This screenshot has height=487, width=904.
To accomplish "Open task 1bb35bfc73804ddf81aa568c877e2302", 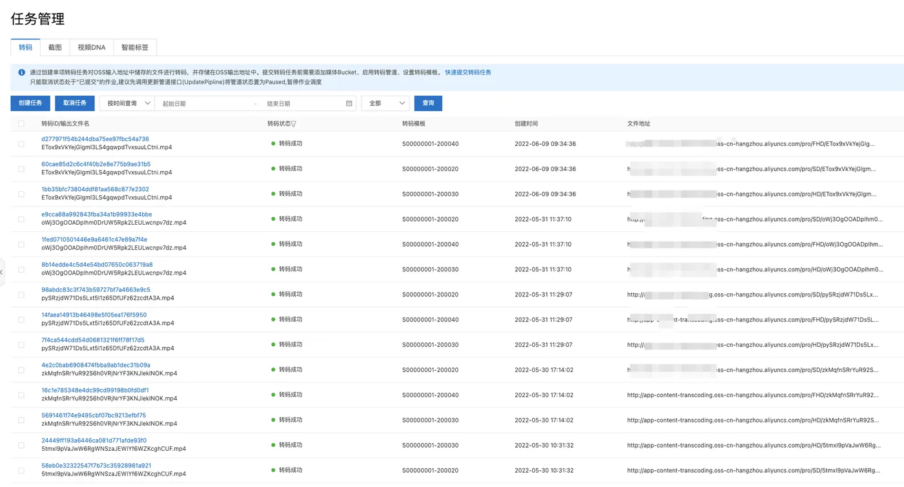I will tap(95, 189).
